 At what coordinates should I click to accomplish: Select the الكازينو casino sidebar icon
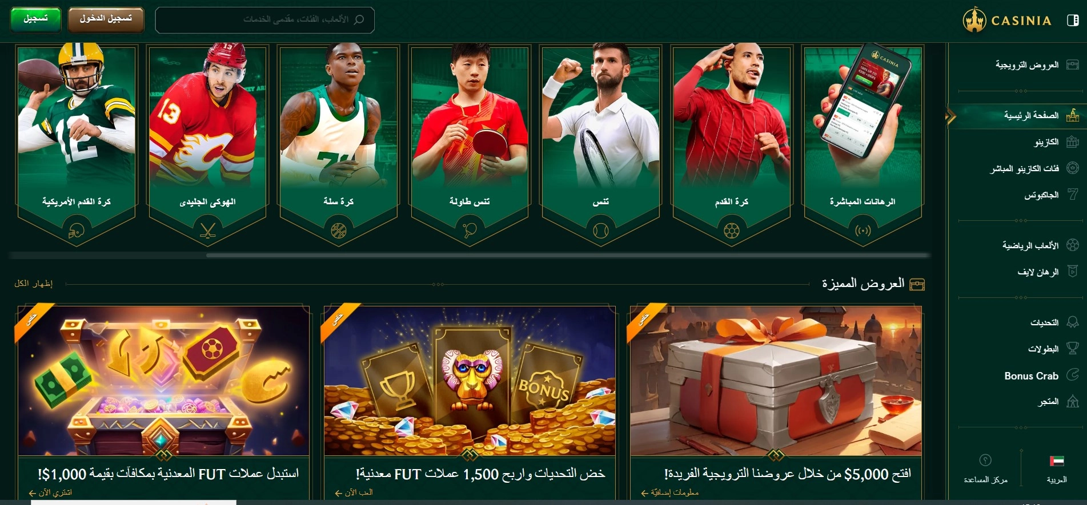click(x=1073, y=142)
